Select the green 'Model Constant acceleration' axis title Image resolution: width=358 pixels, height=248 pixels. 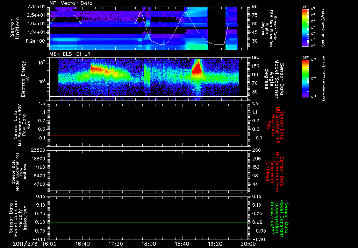(x=279, y=218)
